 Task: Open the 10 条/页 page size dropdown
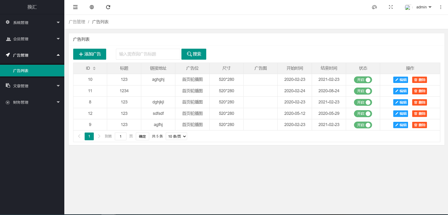(x=176, y=136)
